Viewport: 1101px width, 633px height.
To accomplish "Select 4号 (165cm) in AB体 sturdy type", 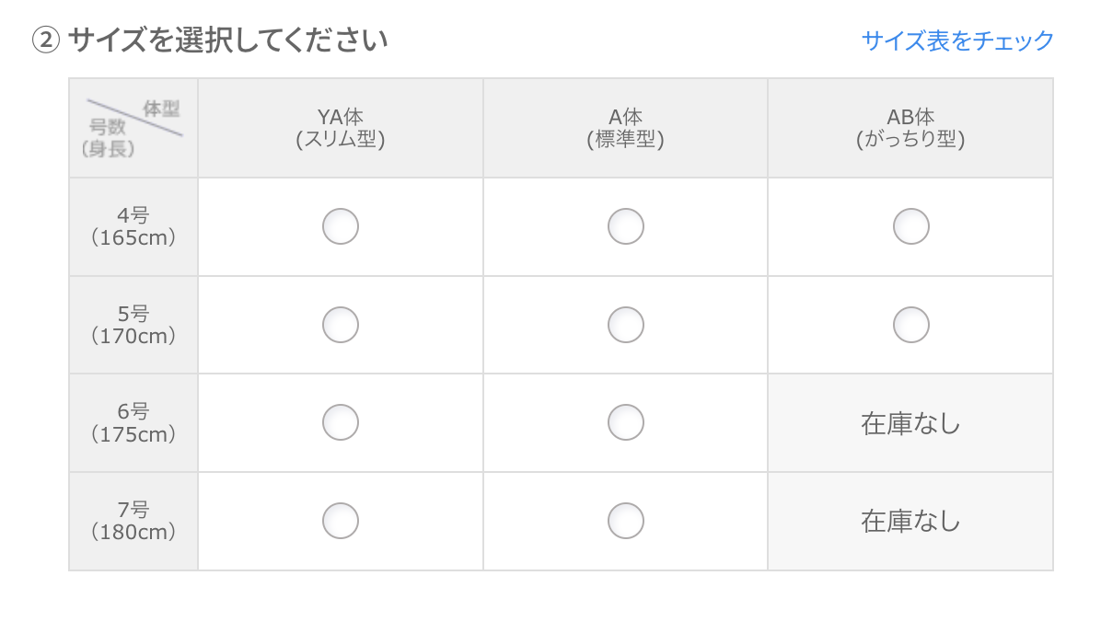I will click(x=911, y=226).
